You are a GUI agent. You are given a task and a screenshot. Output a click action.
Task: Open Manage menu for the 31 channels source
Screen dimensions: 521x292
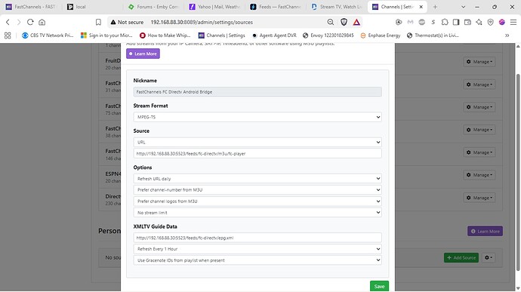point(479,85)
